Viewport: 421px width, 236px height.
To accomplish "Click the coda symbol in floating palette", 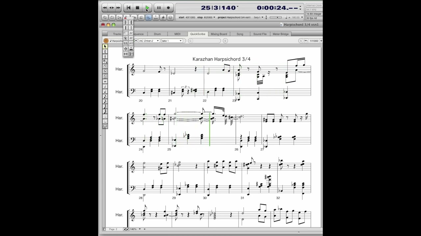I will point(126,49).
